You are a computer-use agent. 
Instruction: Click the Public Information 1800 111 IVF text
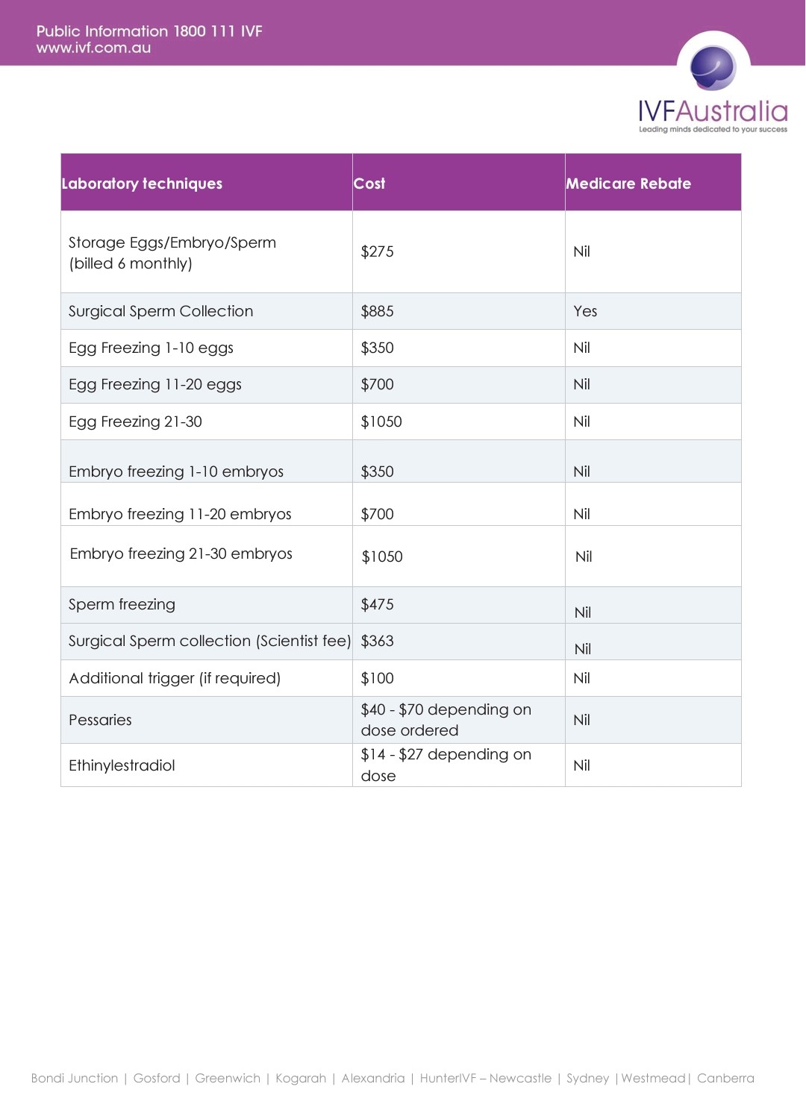click(x=149, y=31)
